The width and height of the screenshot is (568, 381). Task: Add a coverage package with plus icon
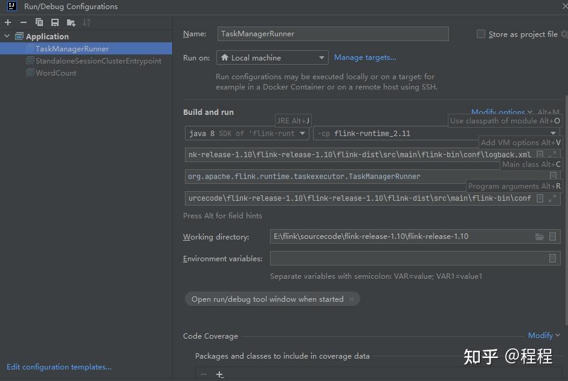(x=219, y=374)
